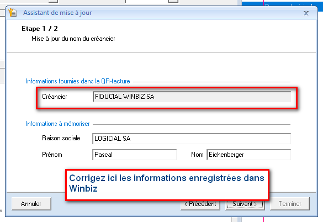Screen dimensions: 323x222
Task: Click 'Informations fournies dans la QR-facture' label
Action: point(78,81)
